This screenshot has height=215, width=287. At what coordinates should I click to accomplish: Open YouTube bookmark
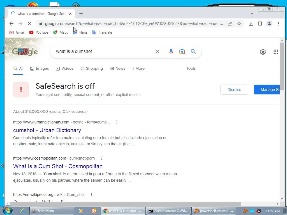pos(39,32)
